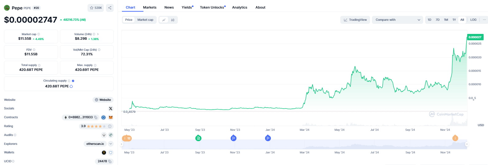Set chart range to 1D
Viewport: 488px width, 165px height.
coord(429,20)
